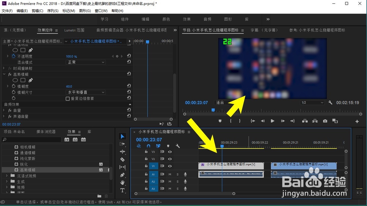Screen dimensions: 367x206
Task: Select the Selection tool arrow
Action: [123, 136]
